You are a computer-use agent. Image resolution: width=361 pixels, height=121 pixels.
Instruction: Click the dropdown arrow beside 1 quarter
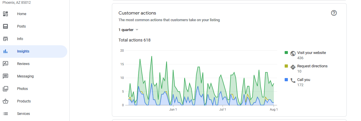coord(137,30)
